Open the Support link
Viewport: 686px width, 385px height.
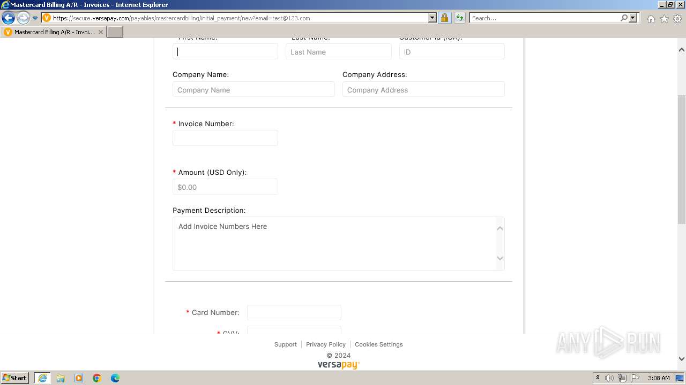(285, 344)
